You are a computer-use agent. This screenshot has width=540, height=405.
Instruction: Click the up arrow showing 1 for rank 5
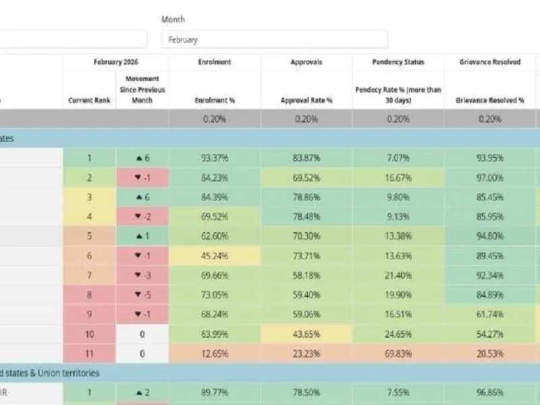pos(139,236)
